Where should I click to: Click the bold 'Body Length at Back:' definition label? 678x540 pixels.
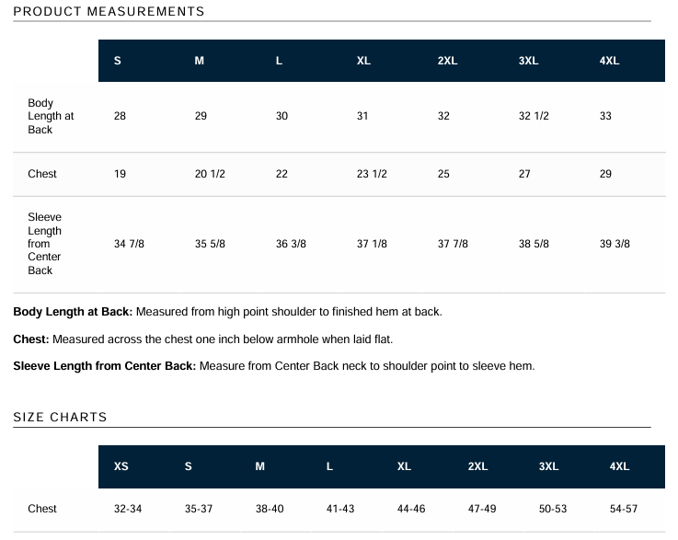click(73, 312)
